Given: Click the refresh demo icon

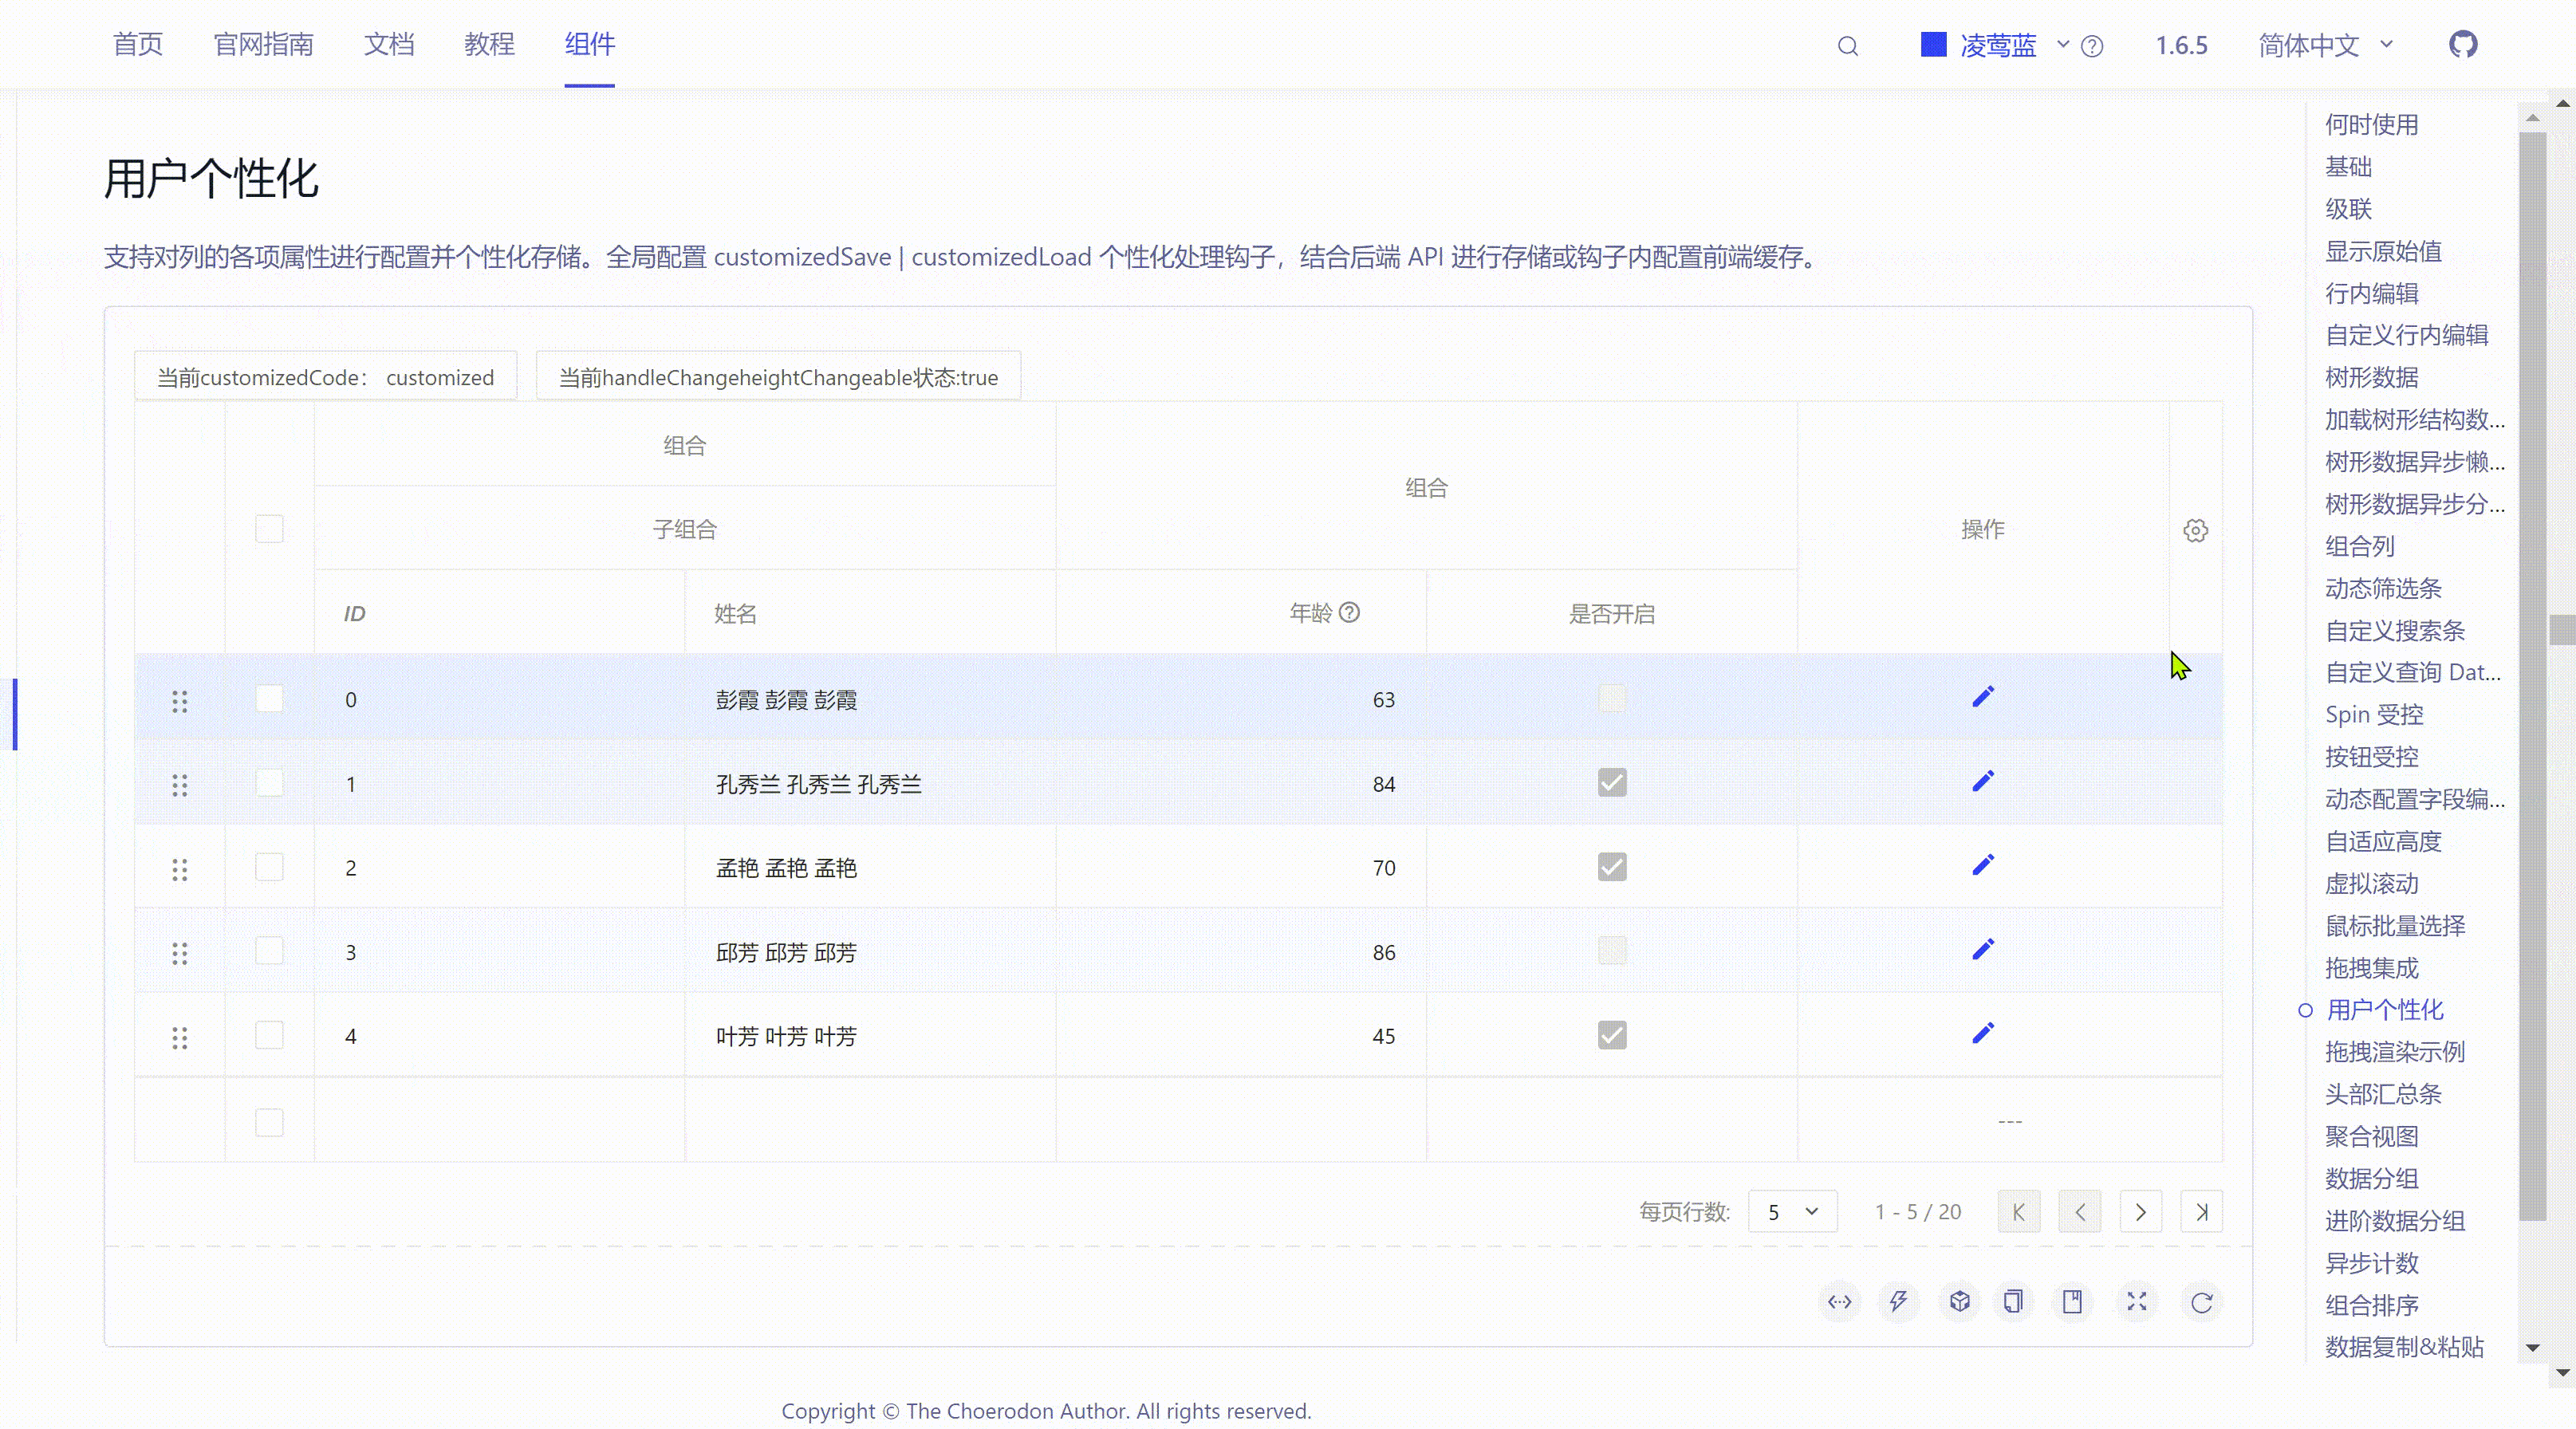Looking at the screenshot, I should point(2201,1301).
